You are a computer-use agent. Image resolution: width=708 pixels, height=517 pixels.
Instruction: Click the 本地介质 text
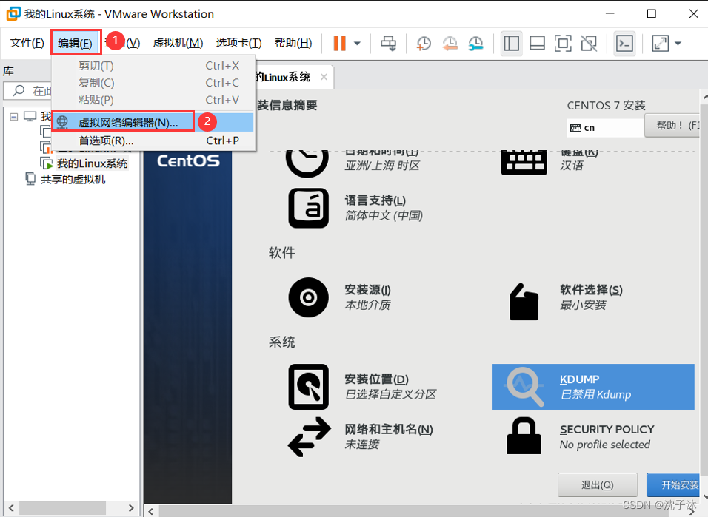367,305
